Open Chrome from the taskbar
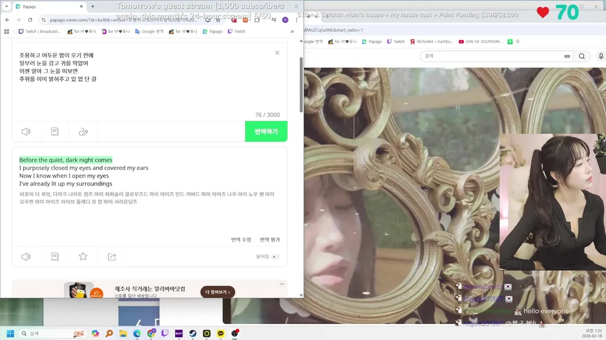Viewport: 606px width, 340px height. [x=151, y=333]
